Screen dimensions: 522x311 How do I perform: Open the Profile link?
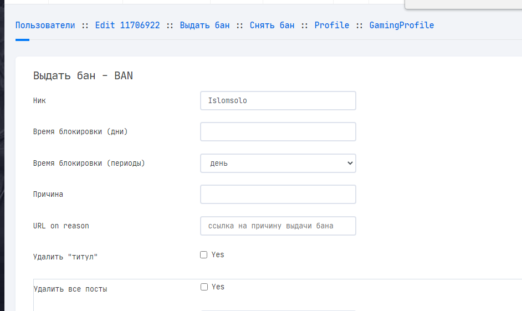click(x=331, y=26)
